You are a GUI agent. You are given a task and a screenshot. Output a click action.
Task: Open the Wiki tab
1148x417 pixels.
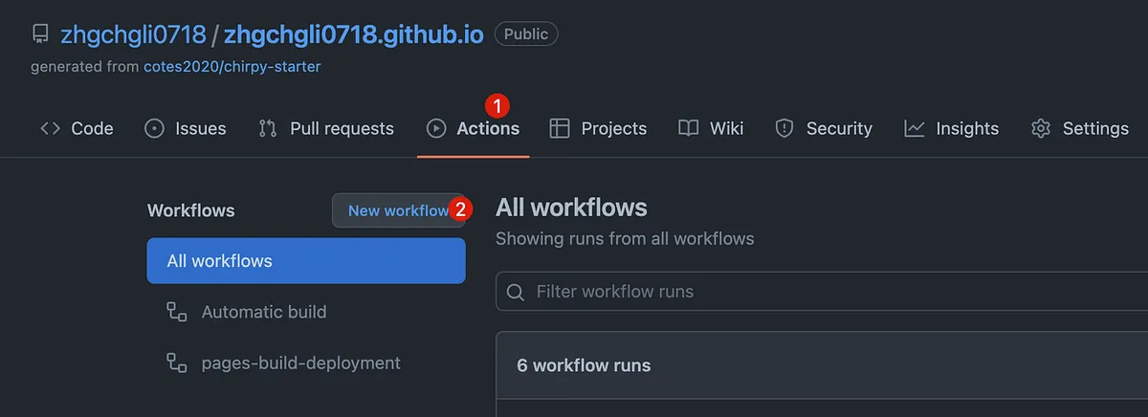tap(726, 128)
